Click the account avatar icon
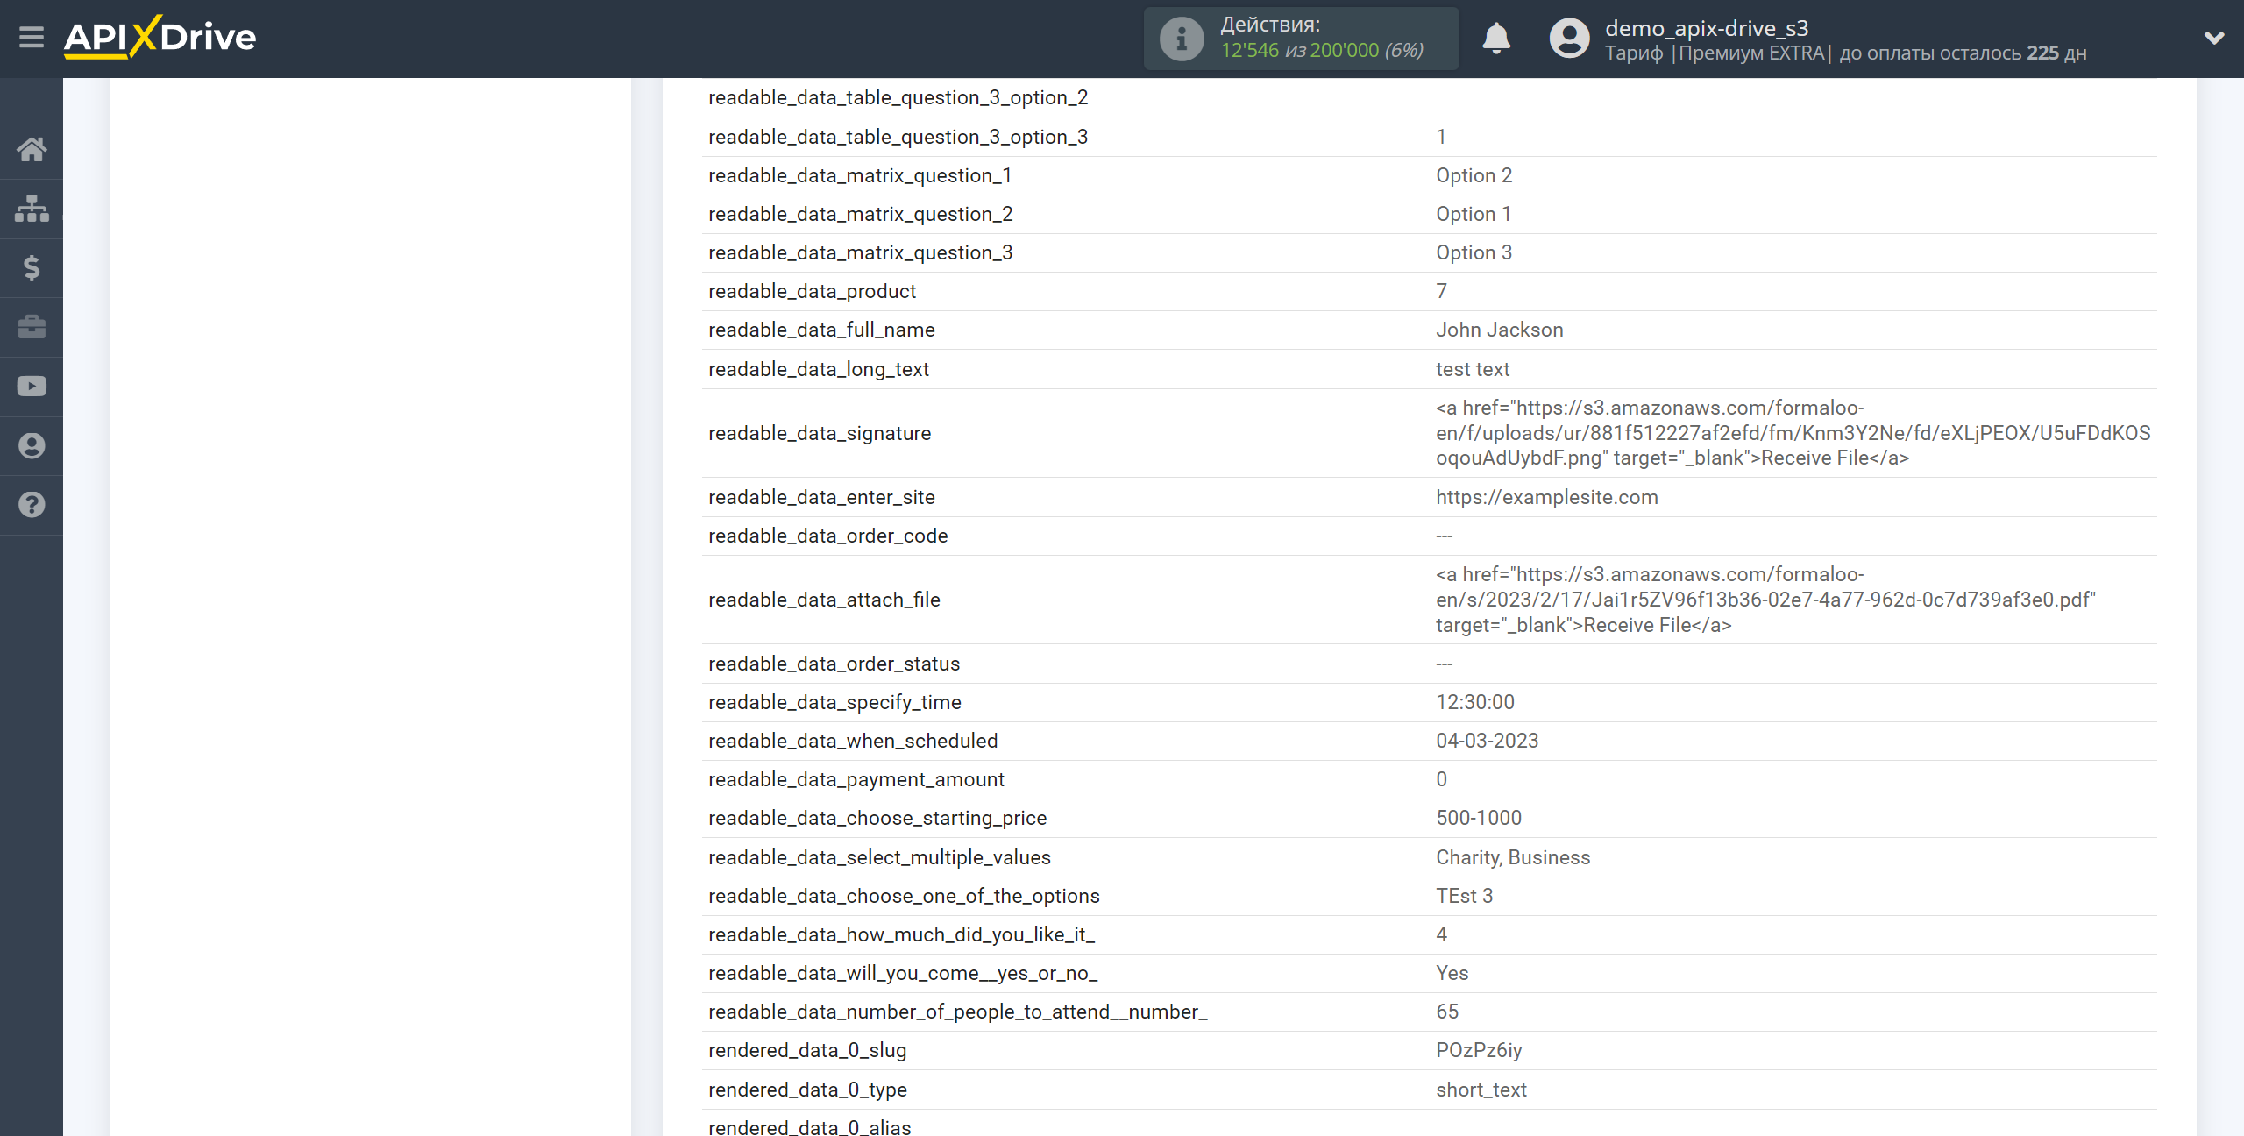 pyautogui.click(x=1569, y=39)
